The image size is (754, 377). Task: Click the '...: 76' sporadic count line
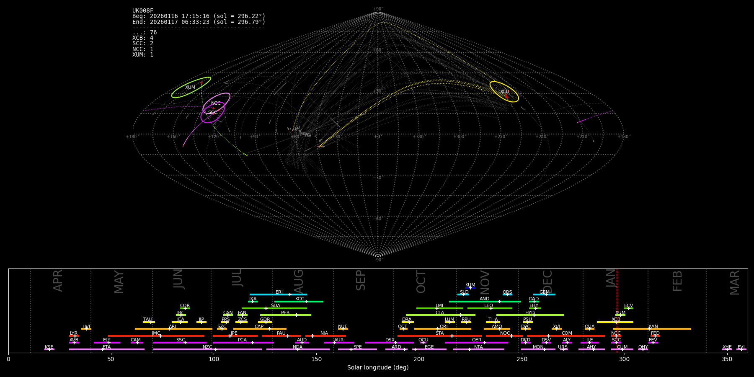tap(145, 33)
